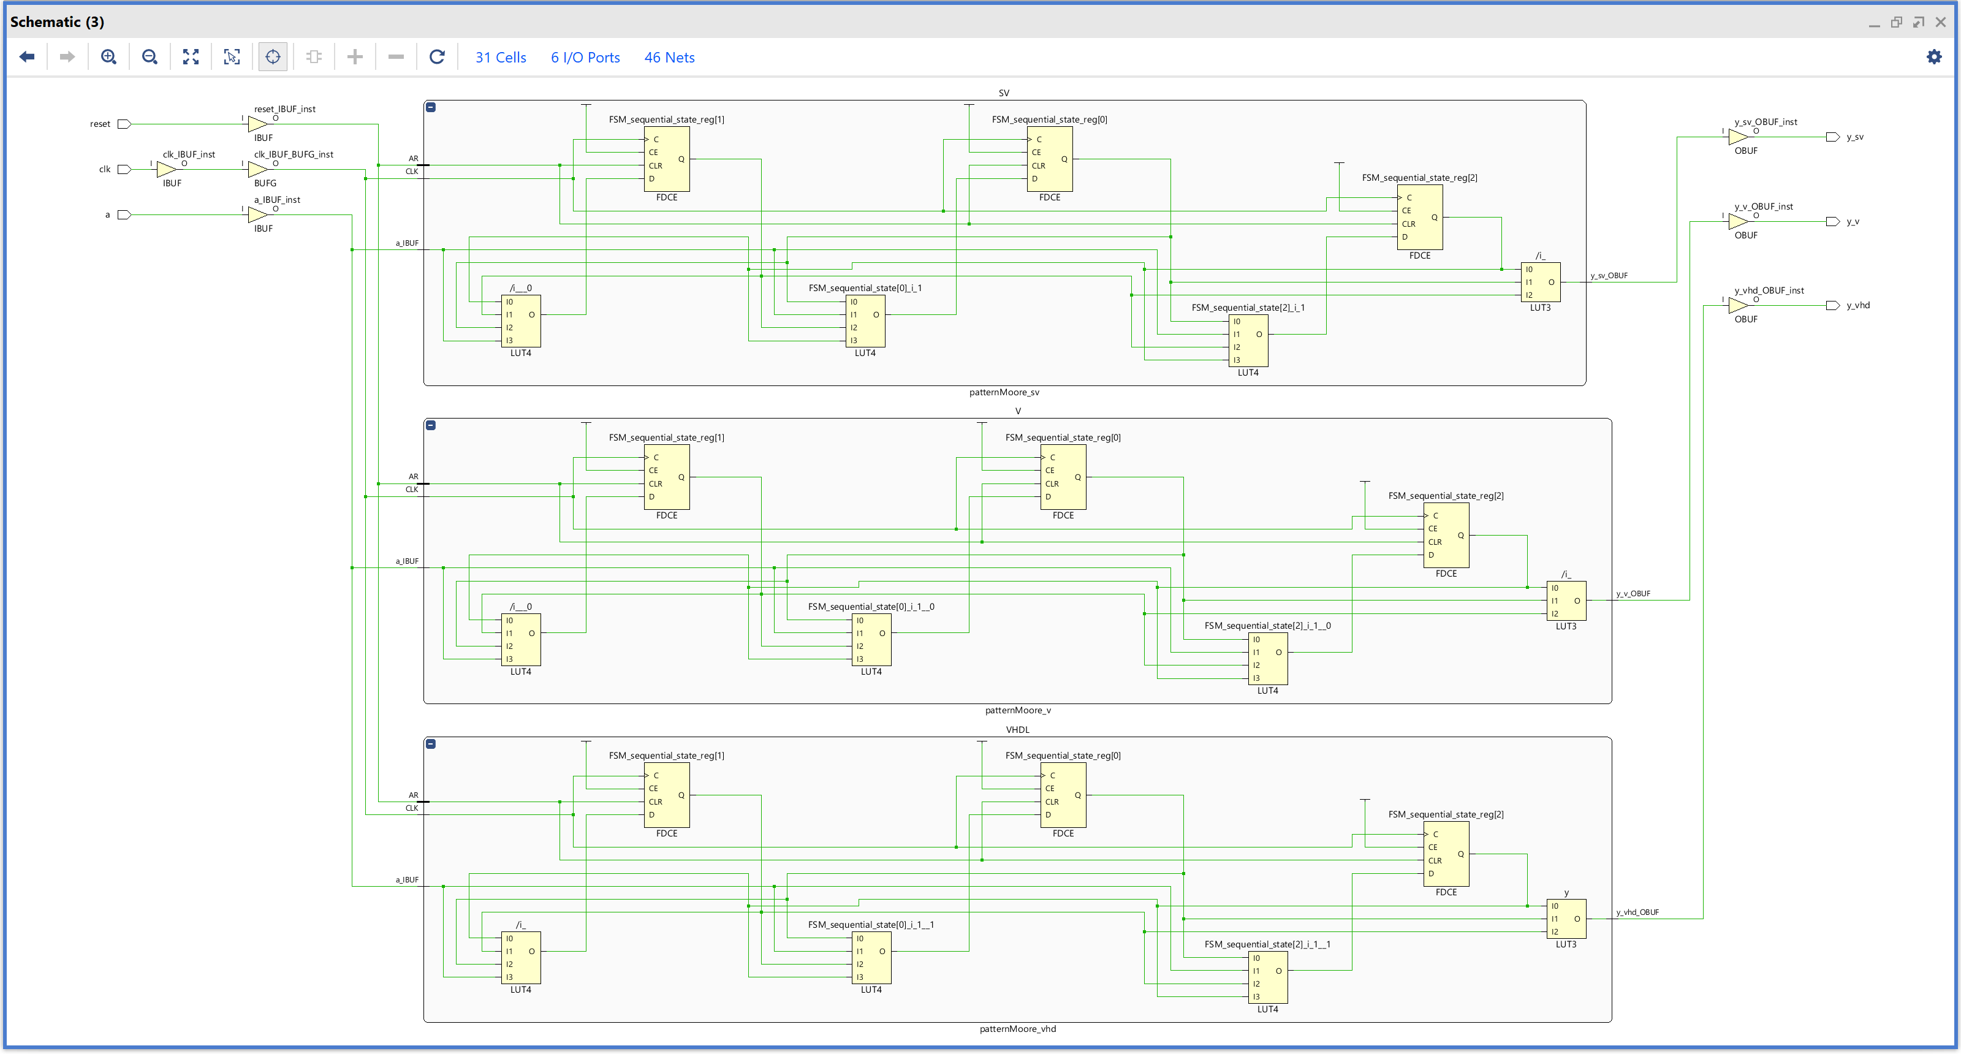Float the Schematic window panel

click(1896, 22)
